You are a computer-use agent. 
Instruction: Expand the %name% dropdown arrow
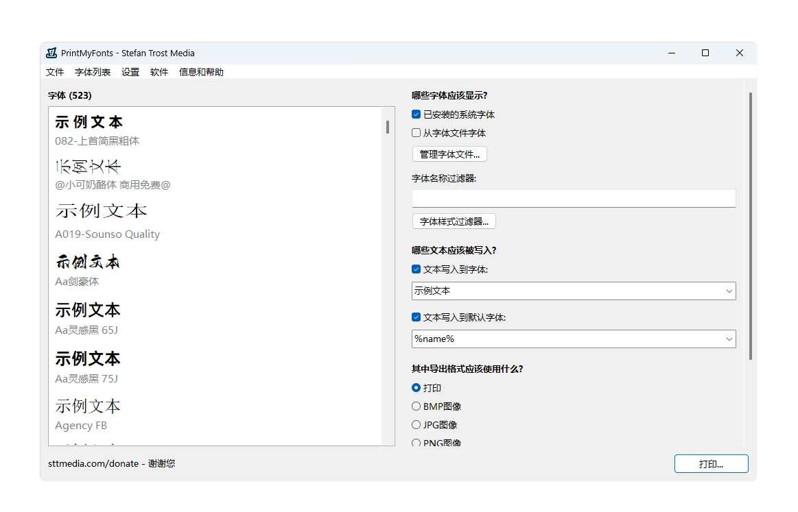(729, 339)
